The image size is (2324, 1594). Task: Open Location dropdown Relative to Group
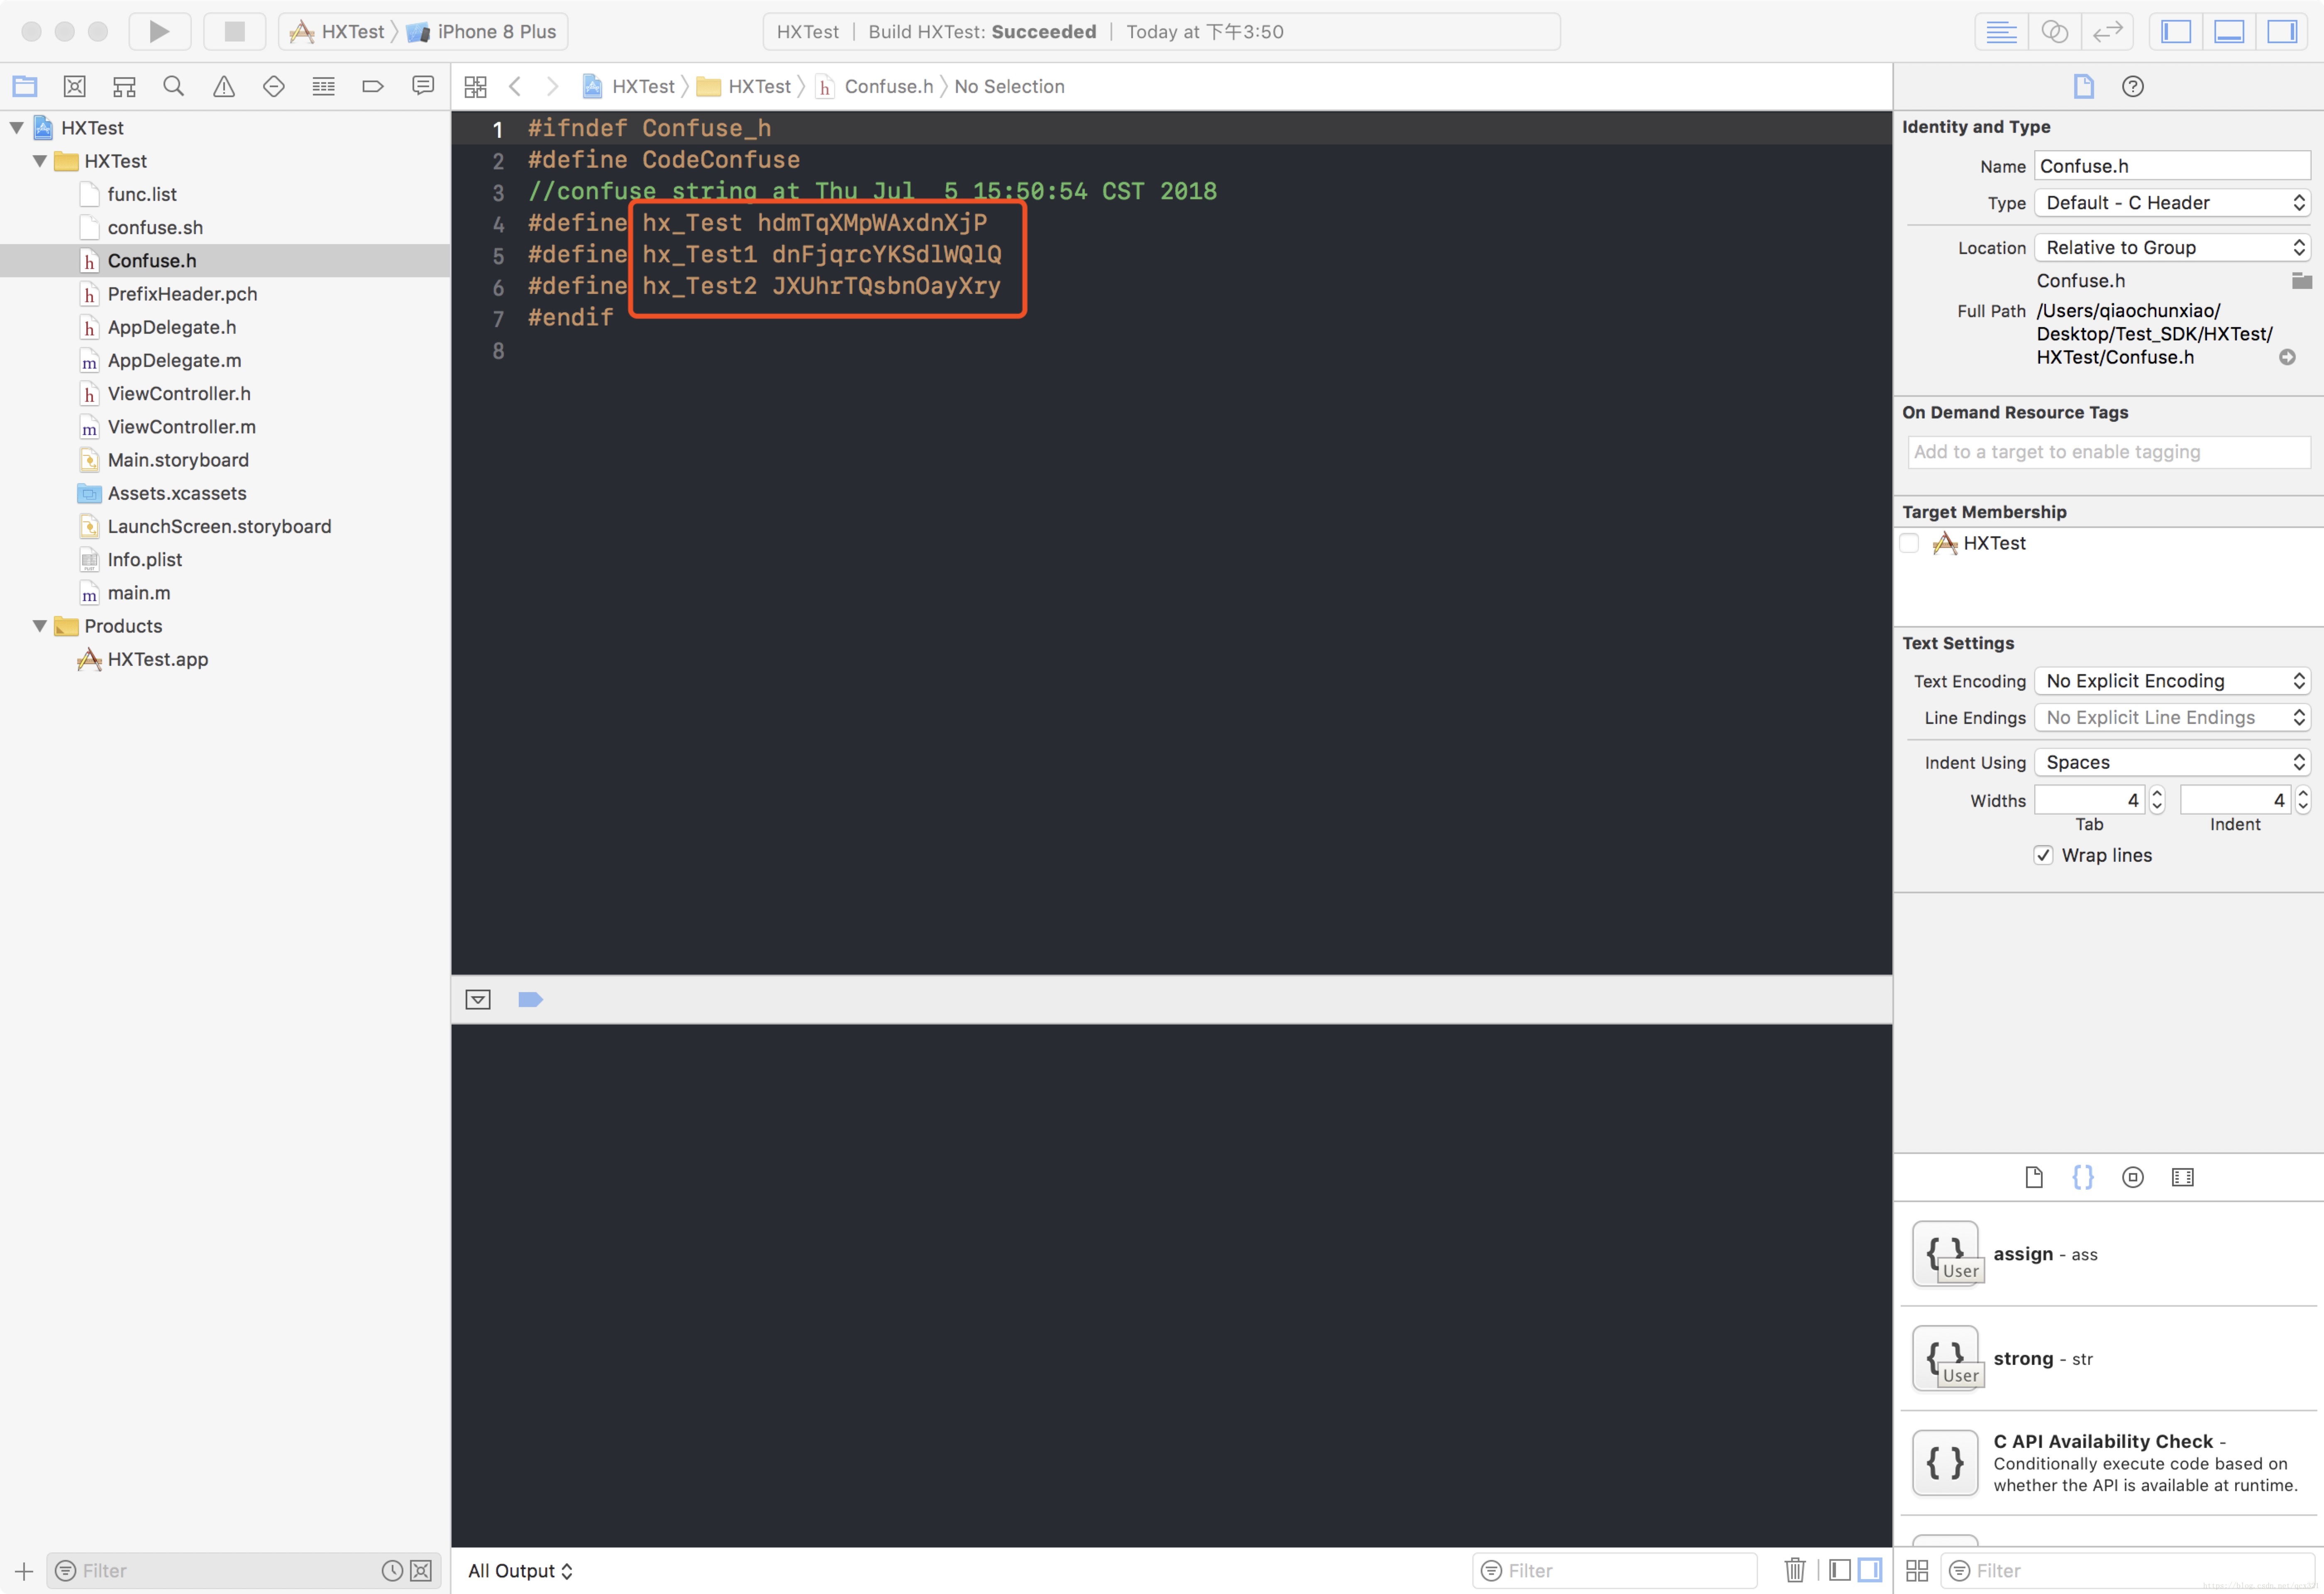point(2172,247)
